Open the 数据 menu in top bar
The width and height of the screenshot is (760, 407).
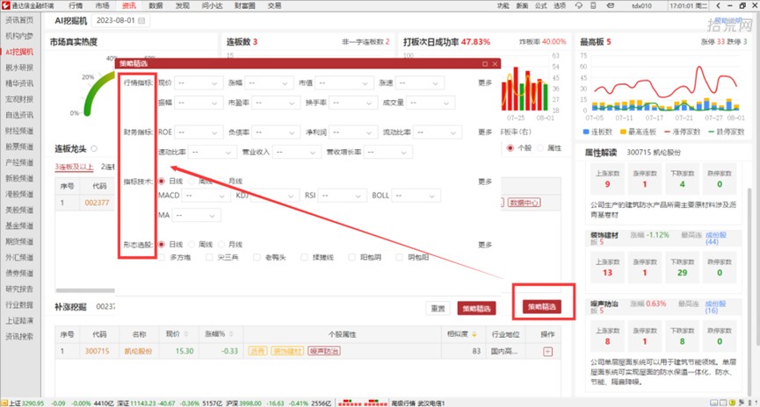coord(156,6)
